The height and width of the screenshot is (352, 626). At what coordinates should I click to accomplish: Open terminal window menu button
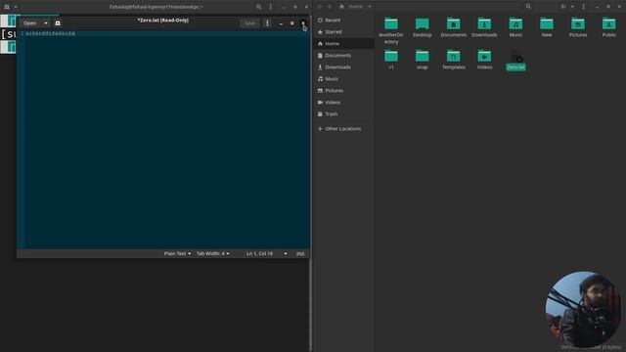click(270, 7)
